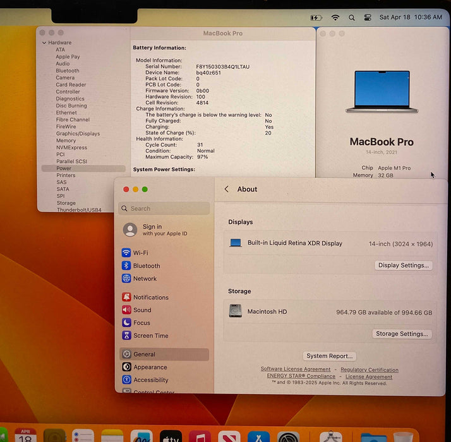Select Controller in System Information sidebar
This screenshot has height=442, width=451.
[x=68, y=92]
